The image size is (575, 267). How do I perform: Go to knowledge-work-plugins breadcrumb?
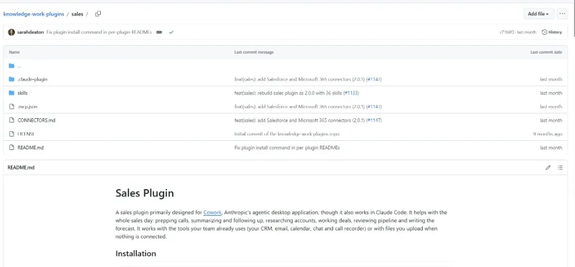point(34,14)
